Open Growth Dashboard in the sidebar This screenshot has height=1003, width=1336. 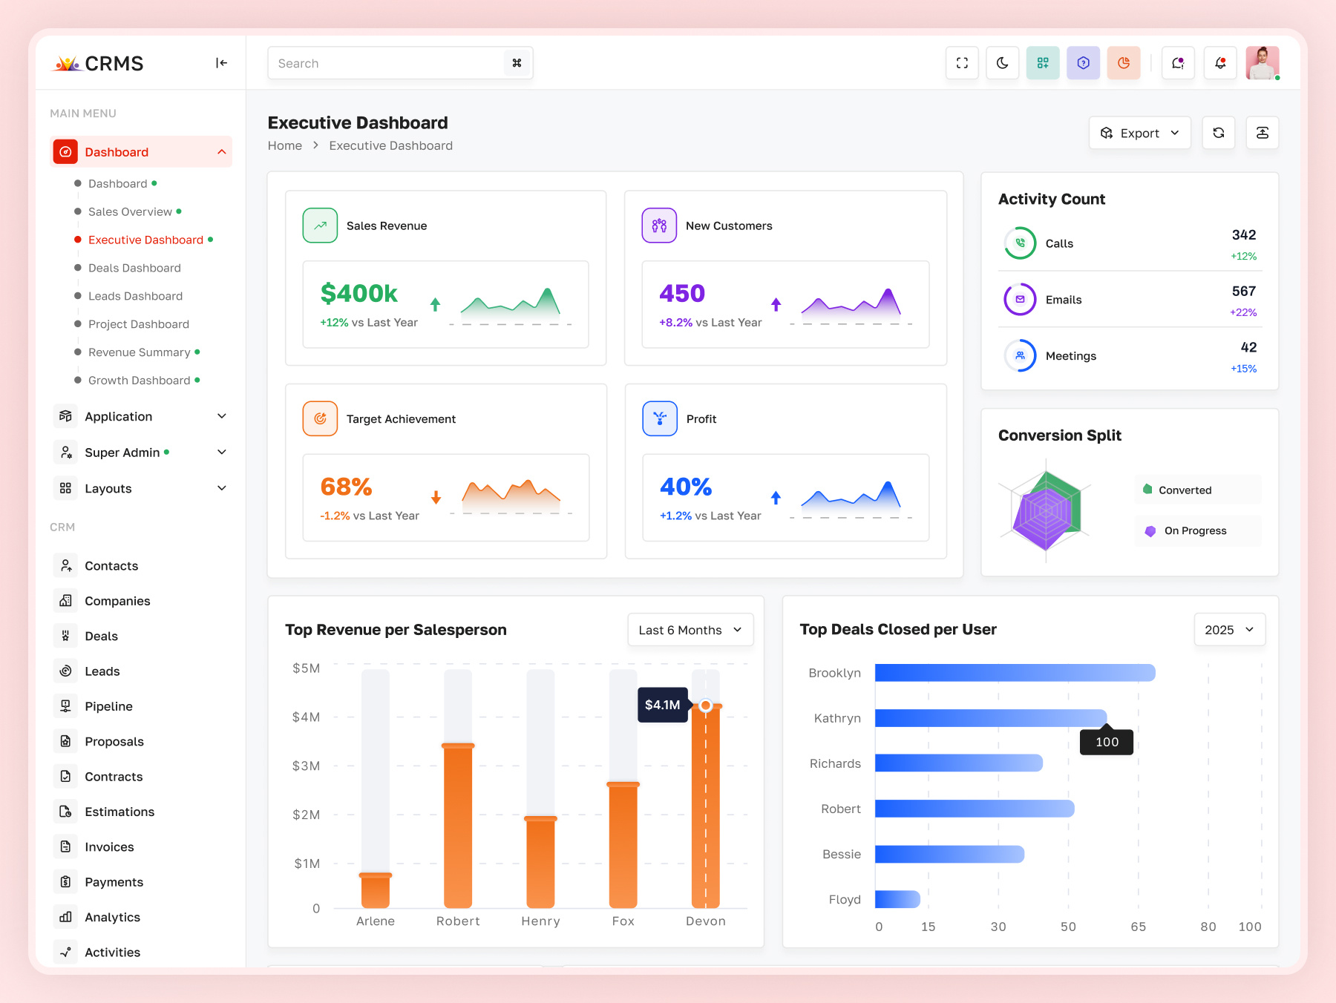coord(139,381)
